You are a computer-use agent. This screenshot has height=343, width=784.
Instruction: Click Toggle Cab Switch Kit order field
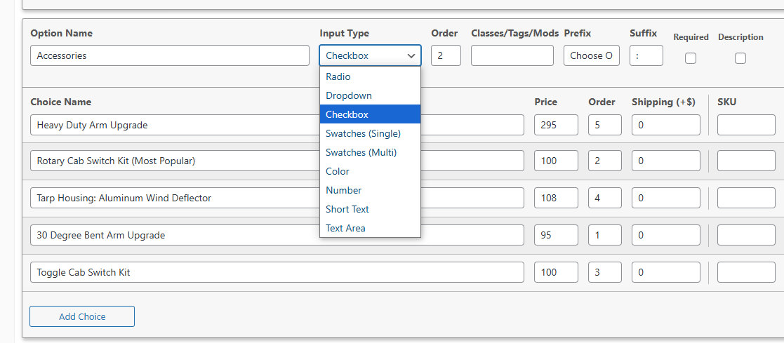pos(605,272)
